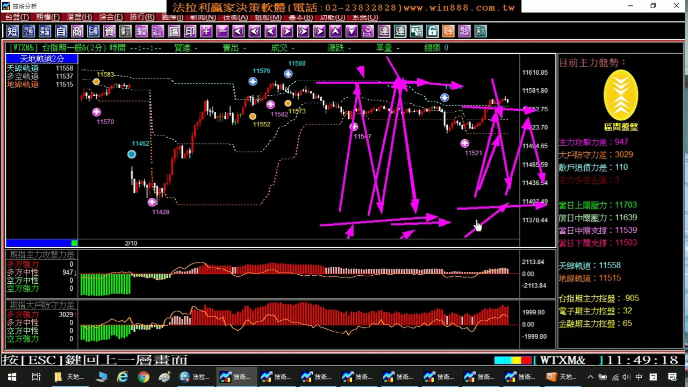Jump to first with the bar-left arrow icon
Image resolution: width=688 pixels, height=387 pixels.
[238, 31]
